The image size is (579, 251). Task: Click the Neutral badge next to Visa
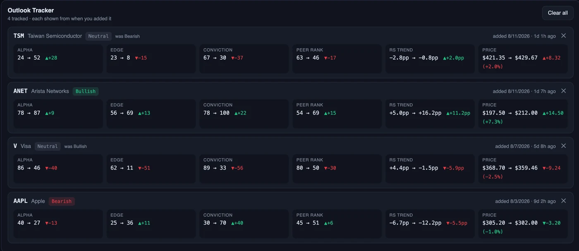[48, 146]
